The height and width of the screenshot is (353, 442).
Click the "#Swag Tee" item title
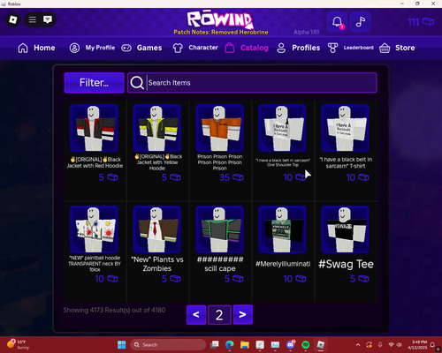click(346, 264)
